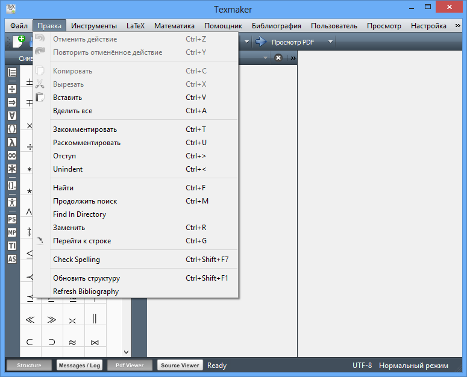Insert the subset symbol
The width and height of the screenshot is (467, 377).
pyautogui.click(x=30, y=342)
